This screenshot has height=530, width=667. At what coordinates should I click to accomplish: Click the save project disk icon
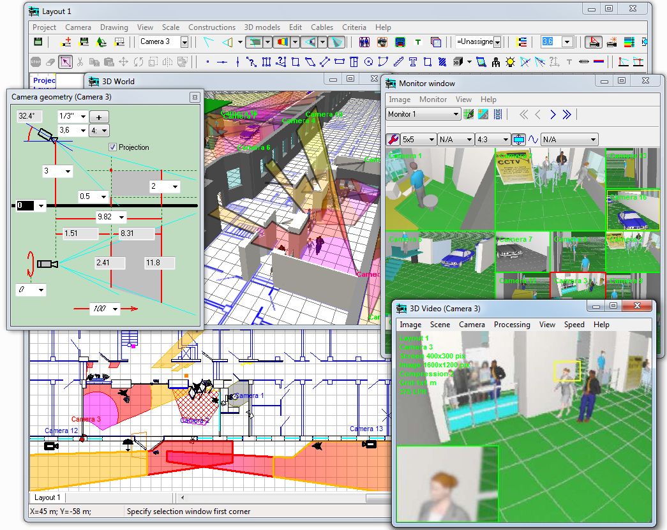tap(38, 42)
